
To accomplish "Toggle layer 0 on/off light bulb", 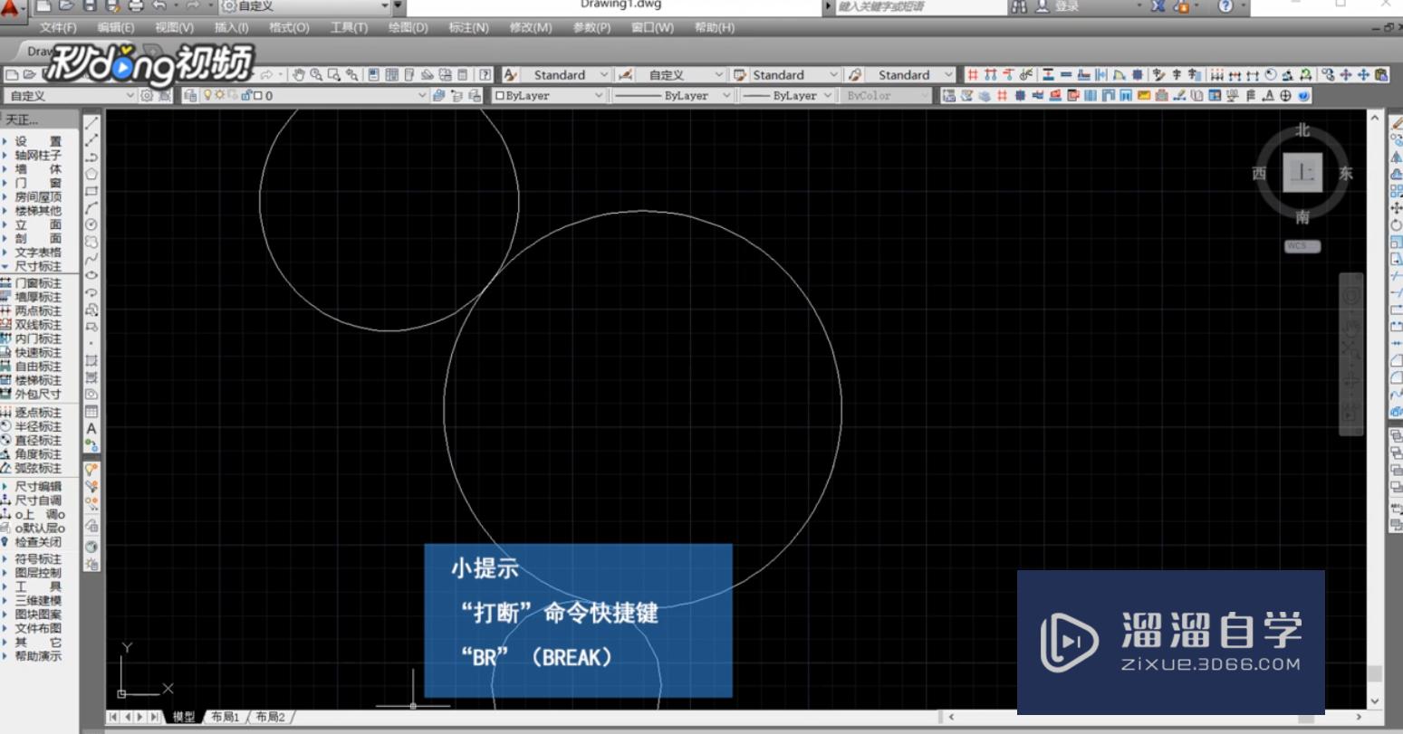I will tap(207, 95).
